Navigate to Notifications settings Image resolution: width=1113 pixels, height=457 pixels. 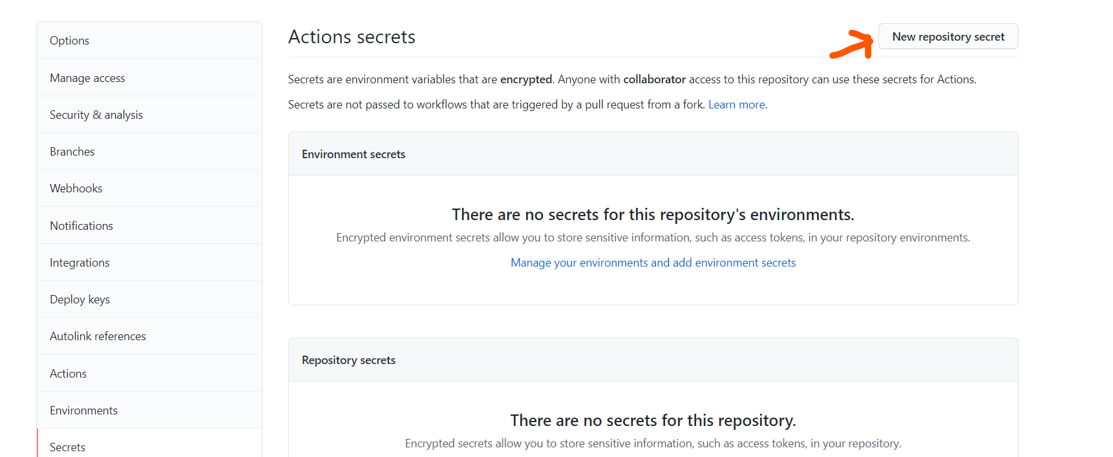81,226
